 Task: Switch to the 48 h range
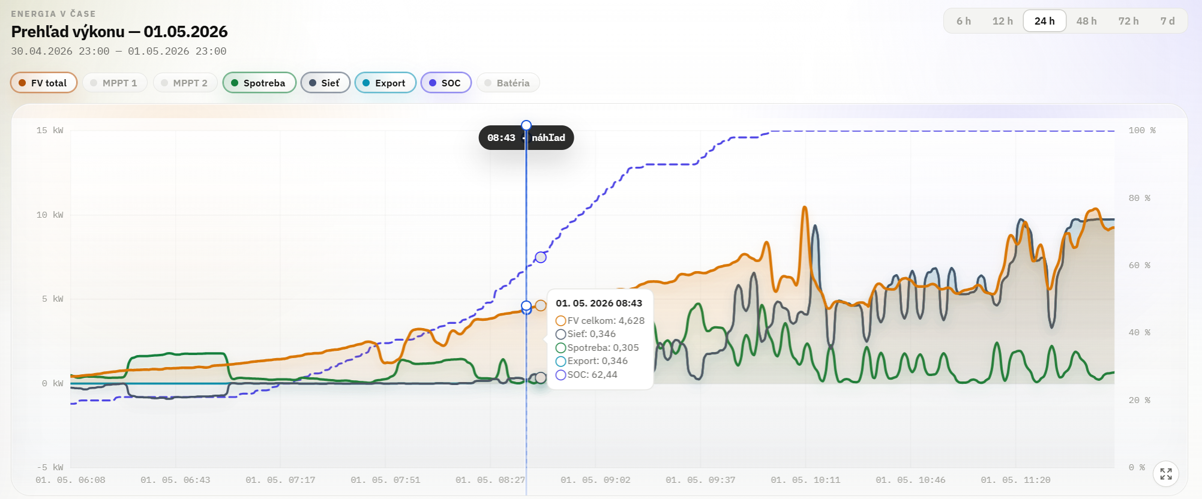(x=1086, y=21)
